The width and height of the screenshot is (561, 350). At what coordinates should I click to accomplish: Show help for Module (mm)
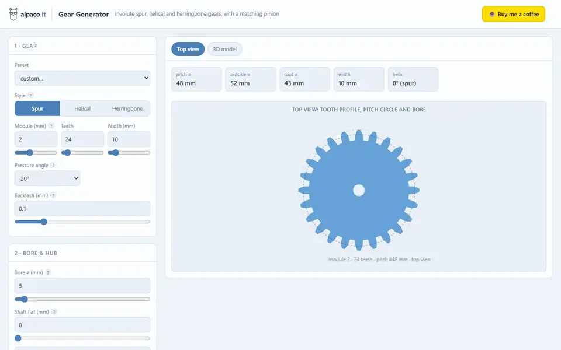(x=51, y=126)
